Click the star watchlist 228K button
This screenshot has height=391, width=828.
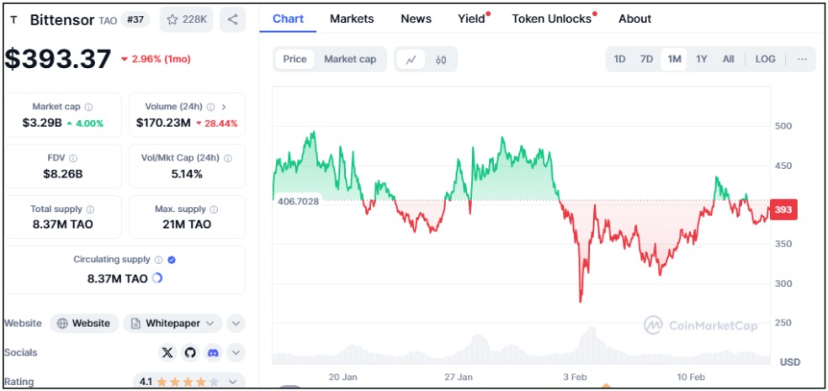point(187,19)
